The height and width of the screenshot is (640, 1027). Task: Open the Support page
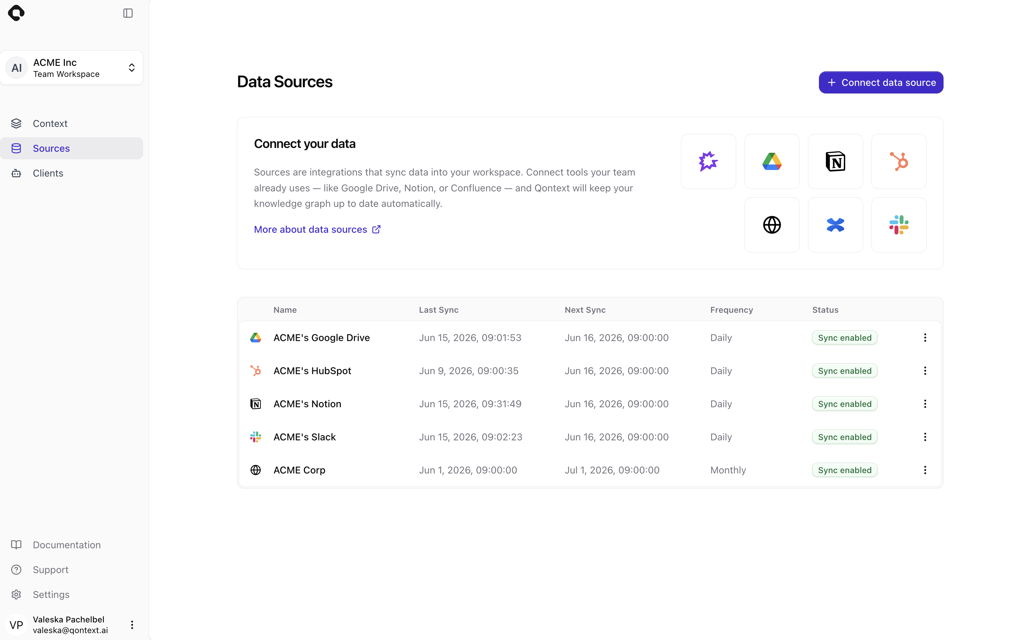[71, 570]
